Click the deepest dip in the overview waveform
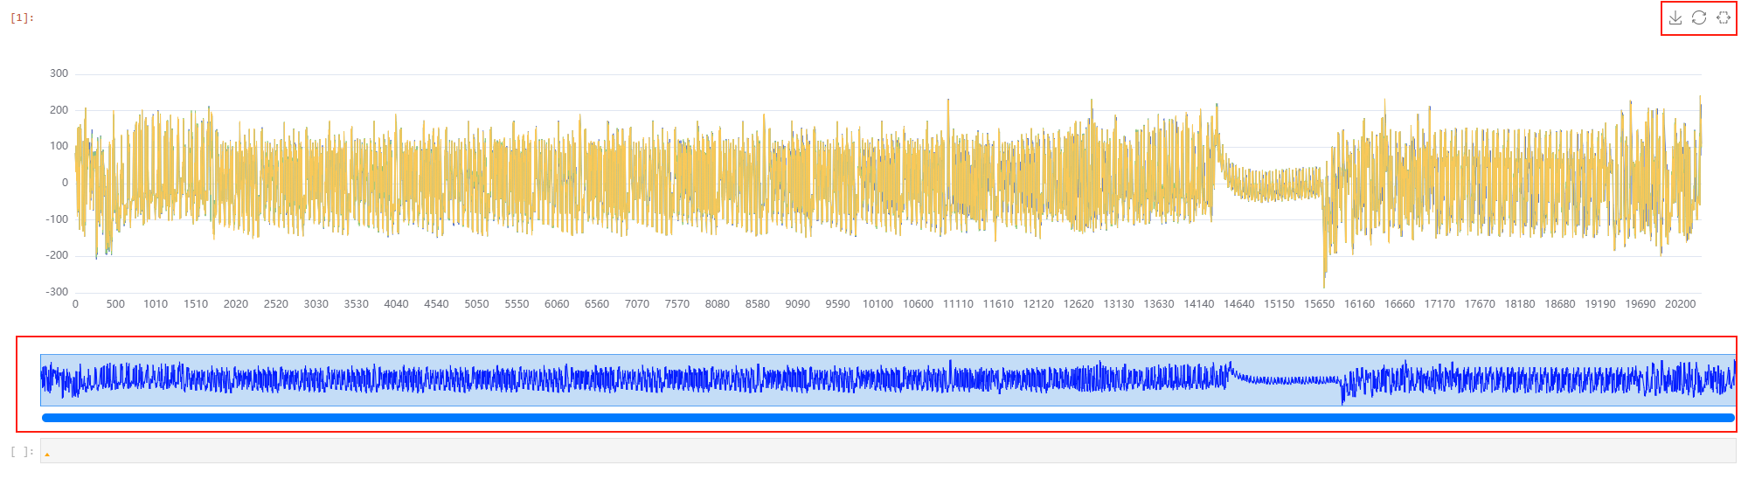This screenshot has height=486, width=1748. 1342,401
